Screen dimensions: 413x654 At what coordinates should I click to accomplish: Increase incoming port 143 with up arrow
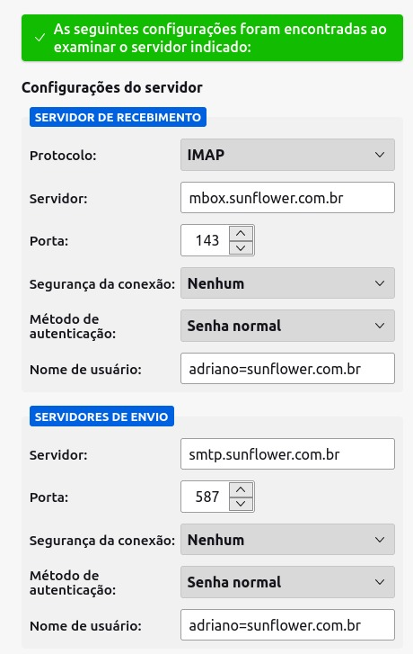[241, 233]
